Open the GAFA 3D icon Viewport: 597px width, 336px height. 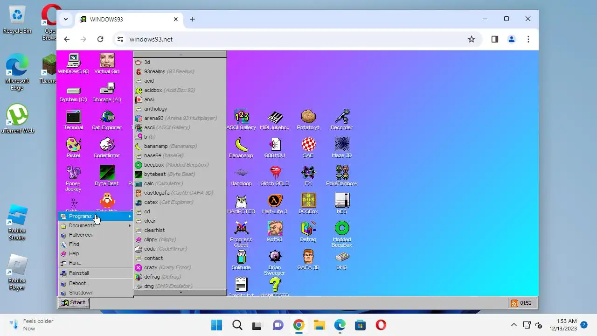(308, 260)
